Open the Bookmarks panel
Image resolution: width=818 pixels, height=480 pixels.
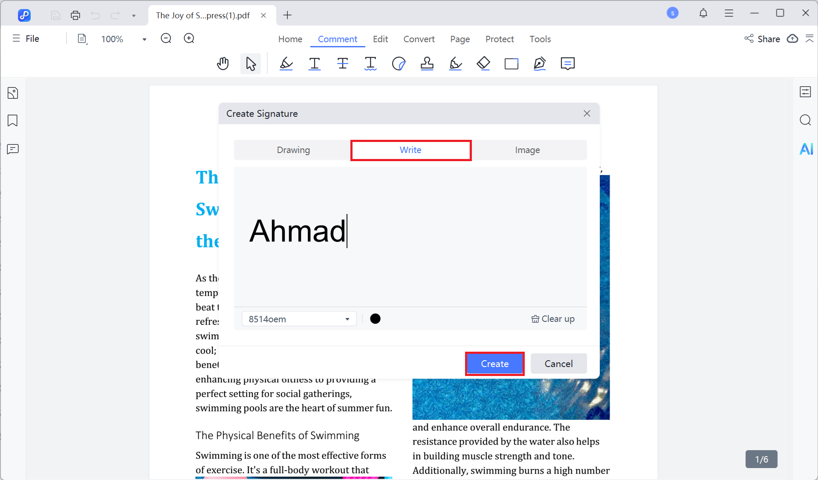[x=13, y=121]
